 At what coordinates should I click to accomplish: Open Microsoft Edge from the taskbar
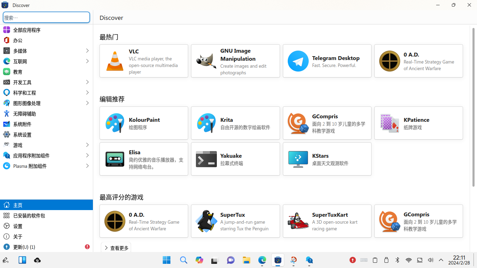click(x=262, y=260)
